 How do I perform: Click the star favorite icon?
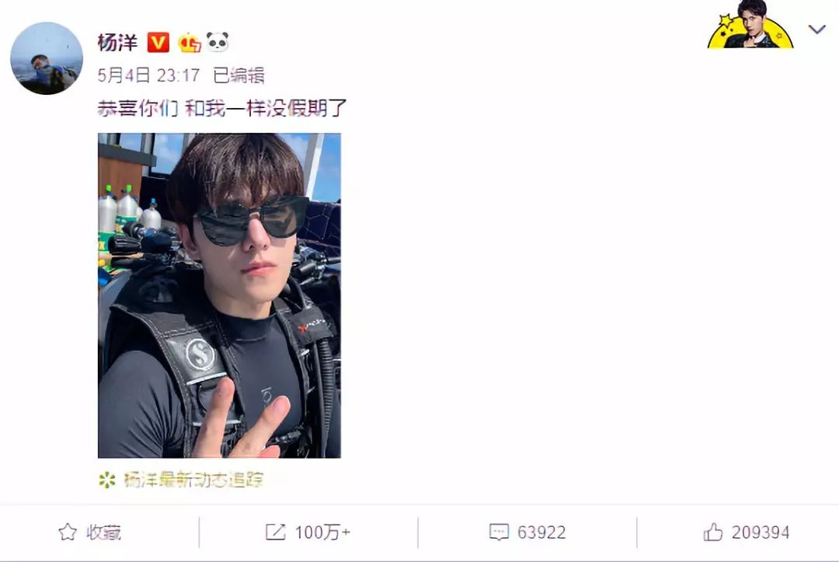point(68,532)
